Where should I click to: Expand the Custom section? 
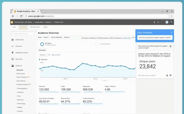click(x=20, y=111)
